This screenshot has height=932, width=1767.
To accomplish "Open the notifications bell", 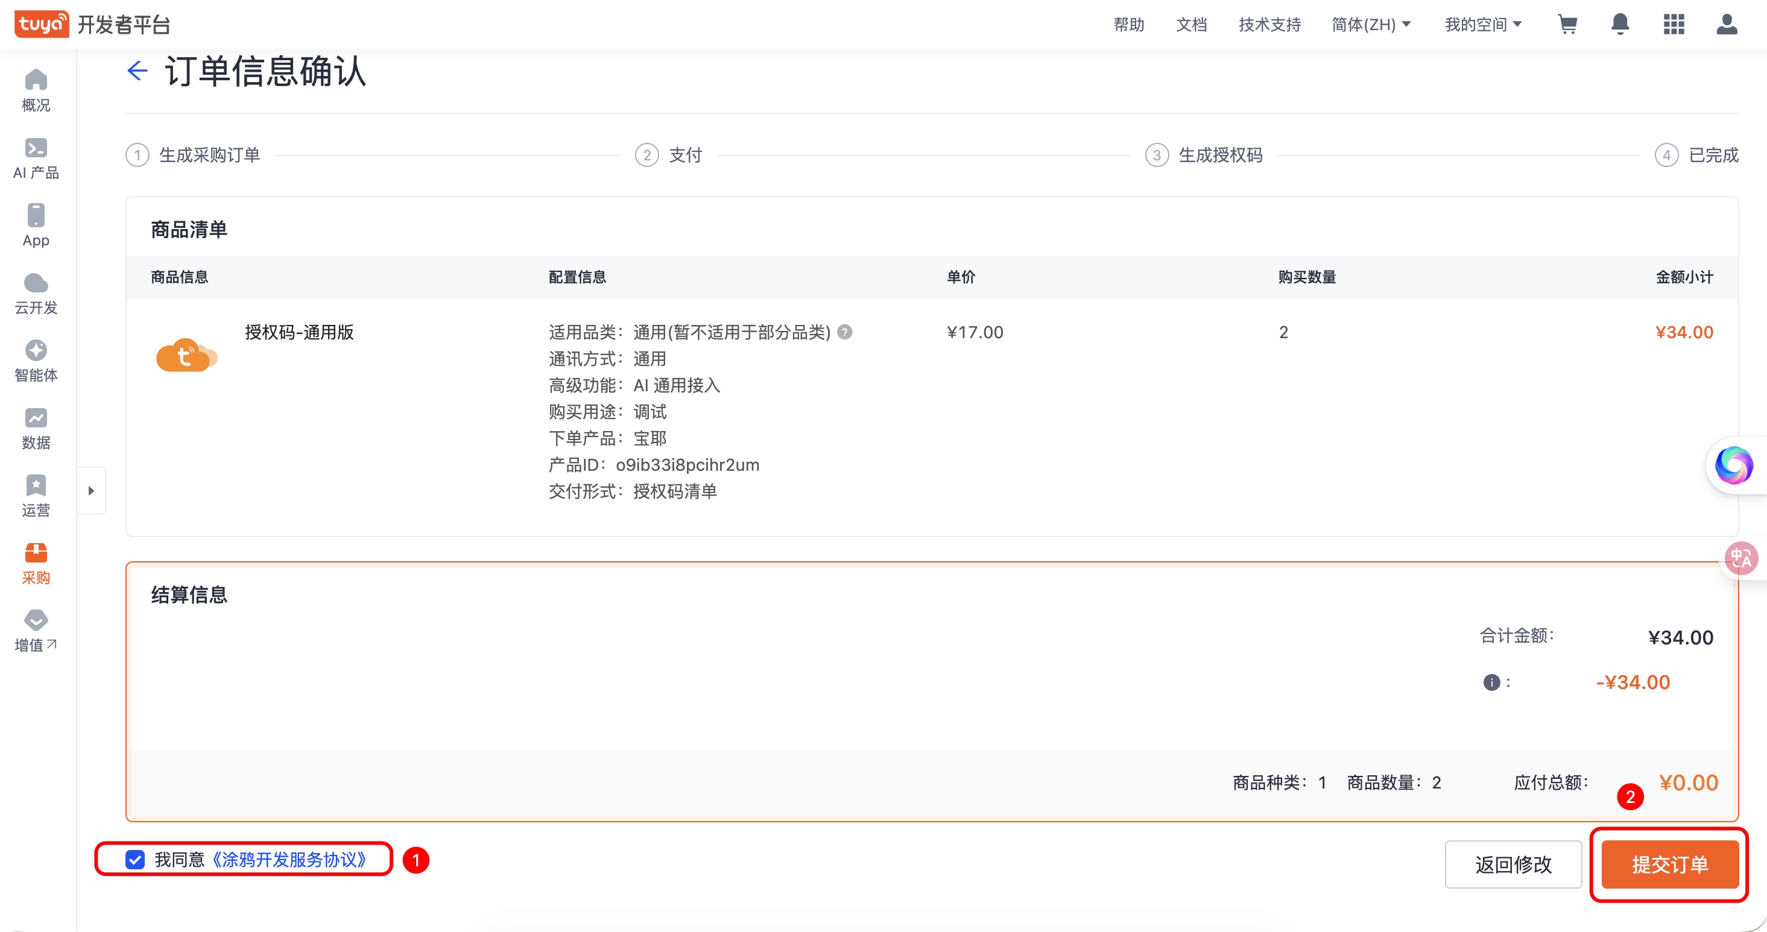I will click(1620, 25).
